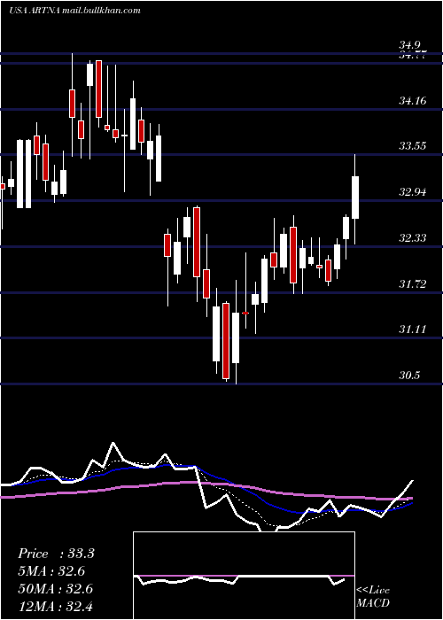This screenshot has width=443, height=620.
Task: Click the 33.55 price level label
Action: coord(413,146)
